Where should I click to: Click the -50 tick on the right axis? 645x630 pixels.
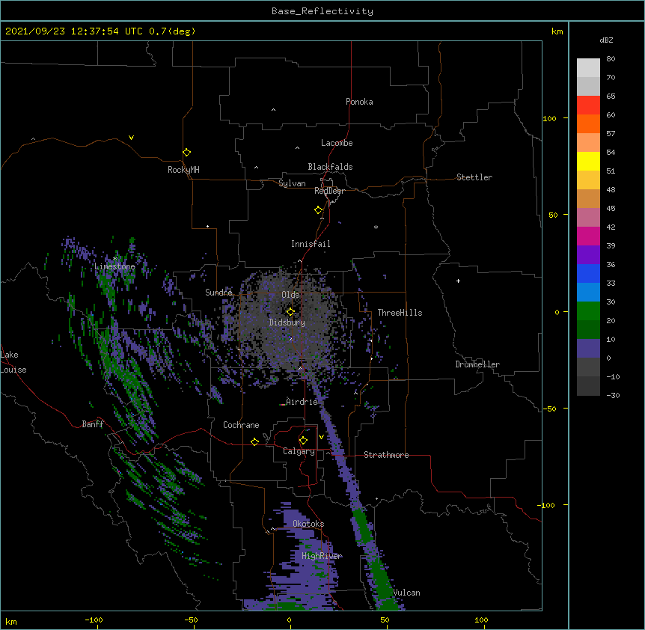click(549, 409)
